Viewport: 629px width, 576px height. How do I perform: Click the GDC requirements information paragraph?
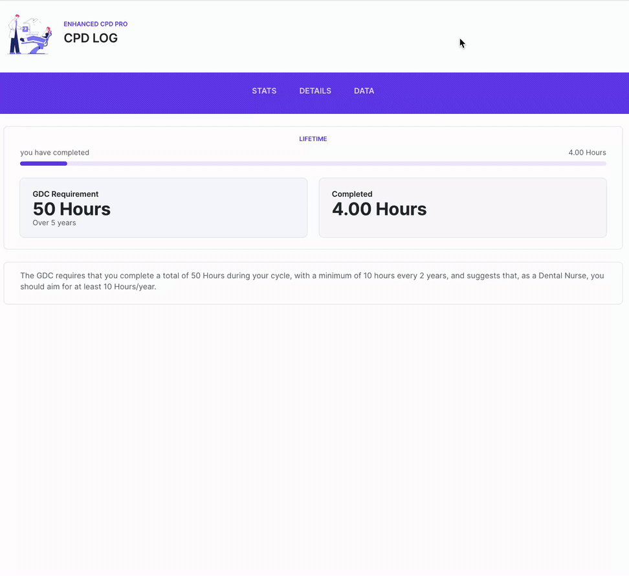click(312, 281)
